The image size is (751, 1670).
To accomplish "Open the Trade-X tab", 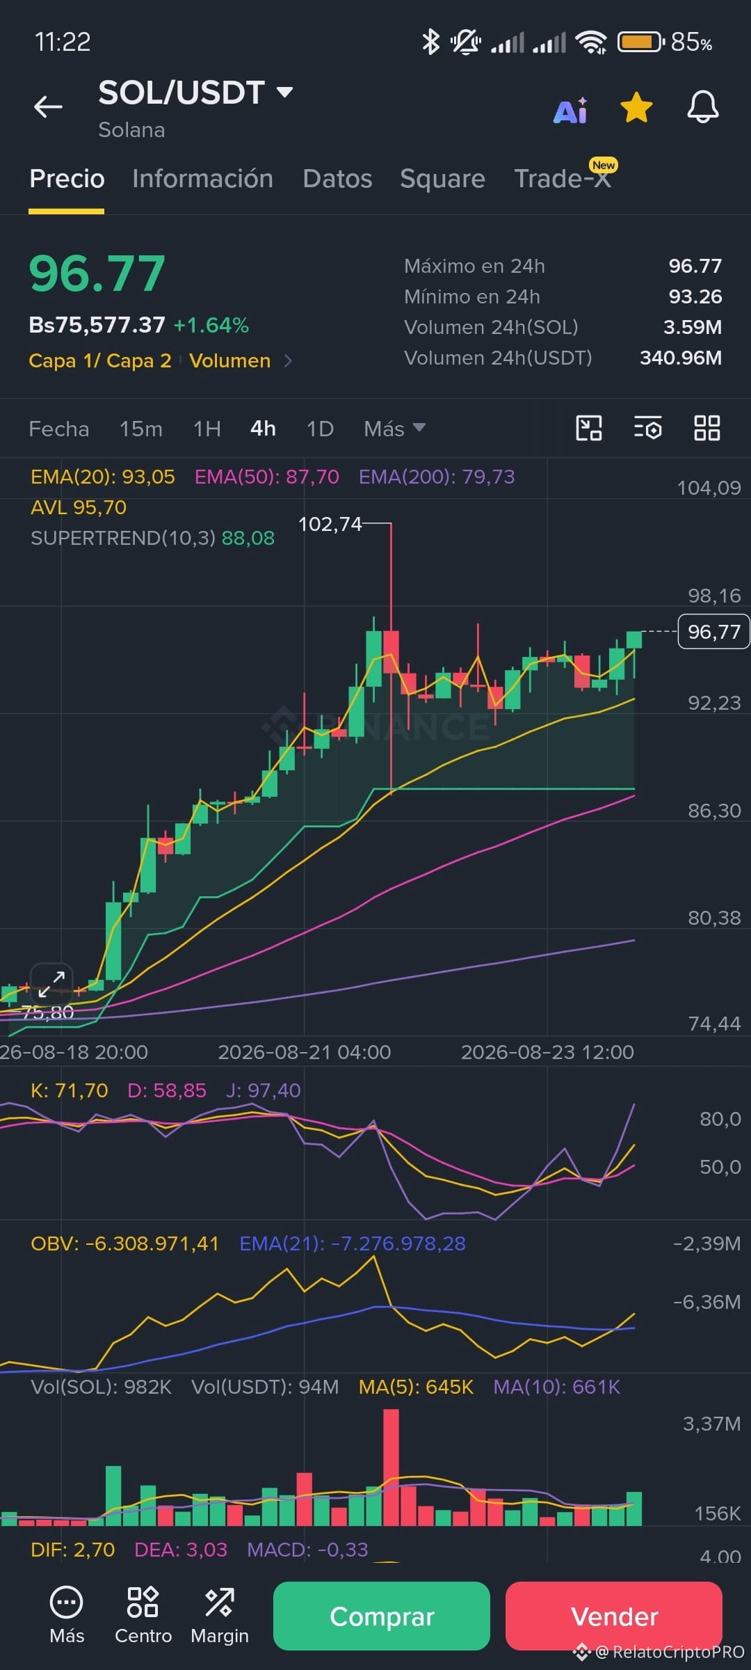I will point(563,179).
